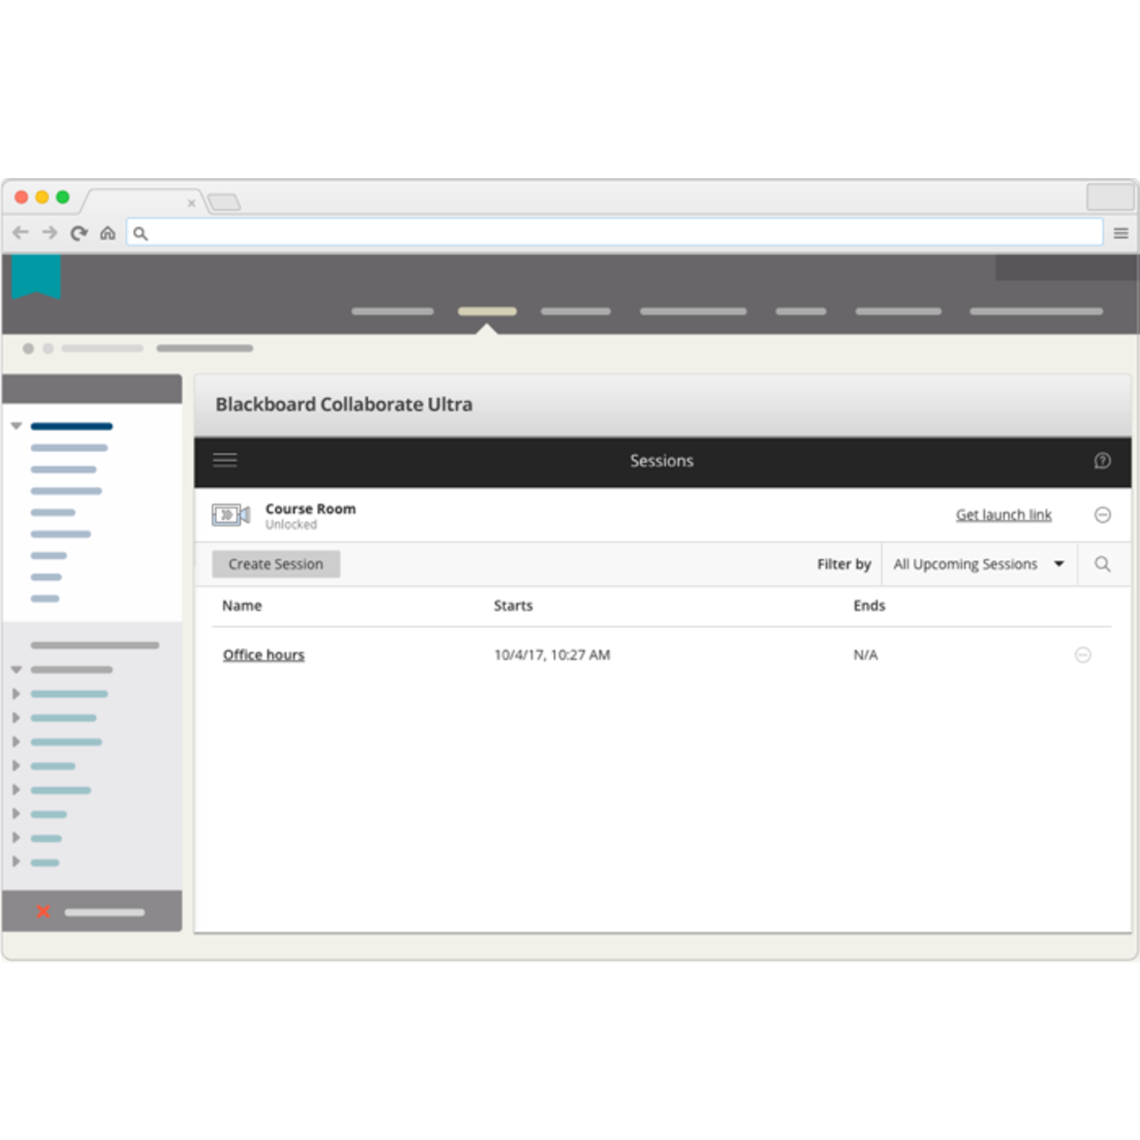The width and height of the screenshot is (1140, 1140).
Task: Open options for the Office hours session
Action: [1083, 655]
